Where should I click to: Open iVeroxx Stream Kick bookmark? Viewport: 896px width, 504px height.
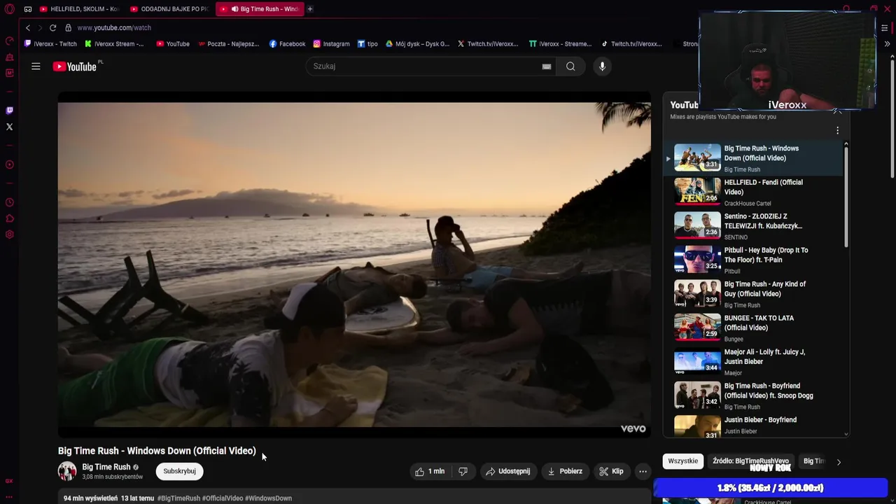coord(114,43)
